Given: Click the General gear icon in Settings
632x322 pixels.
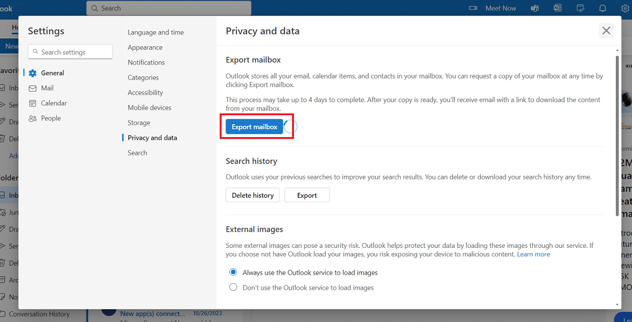Looking at the screenshot, I should pyautogui.click(x=33, y=73).
